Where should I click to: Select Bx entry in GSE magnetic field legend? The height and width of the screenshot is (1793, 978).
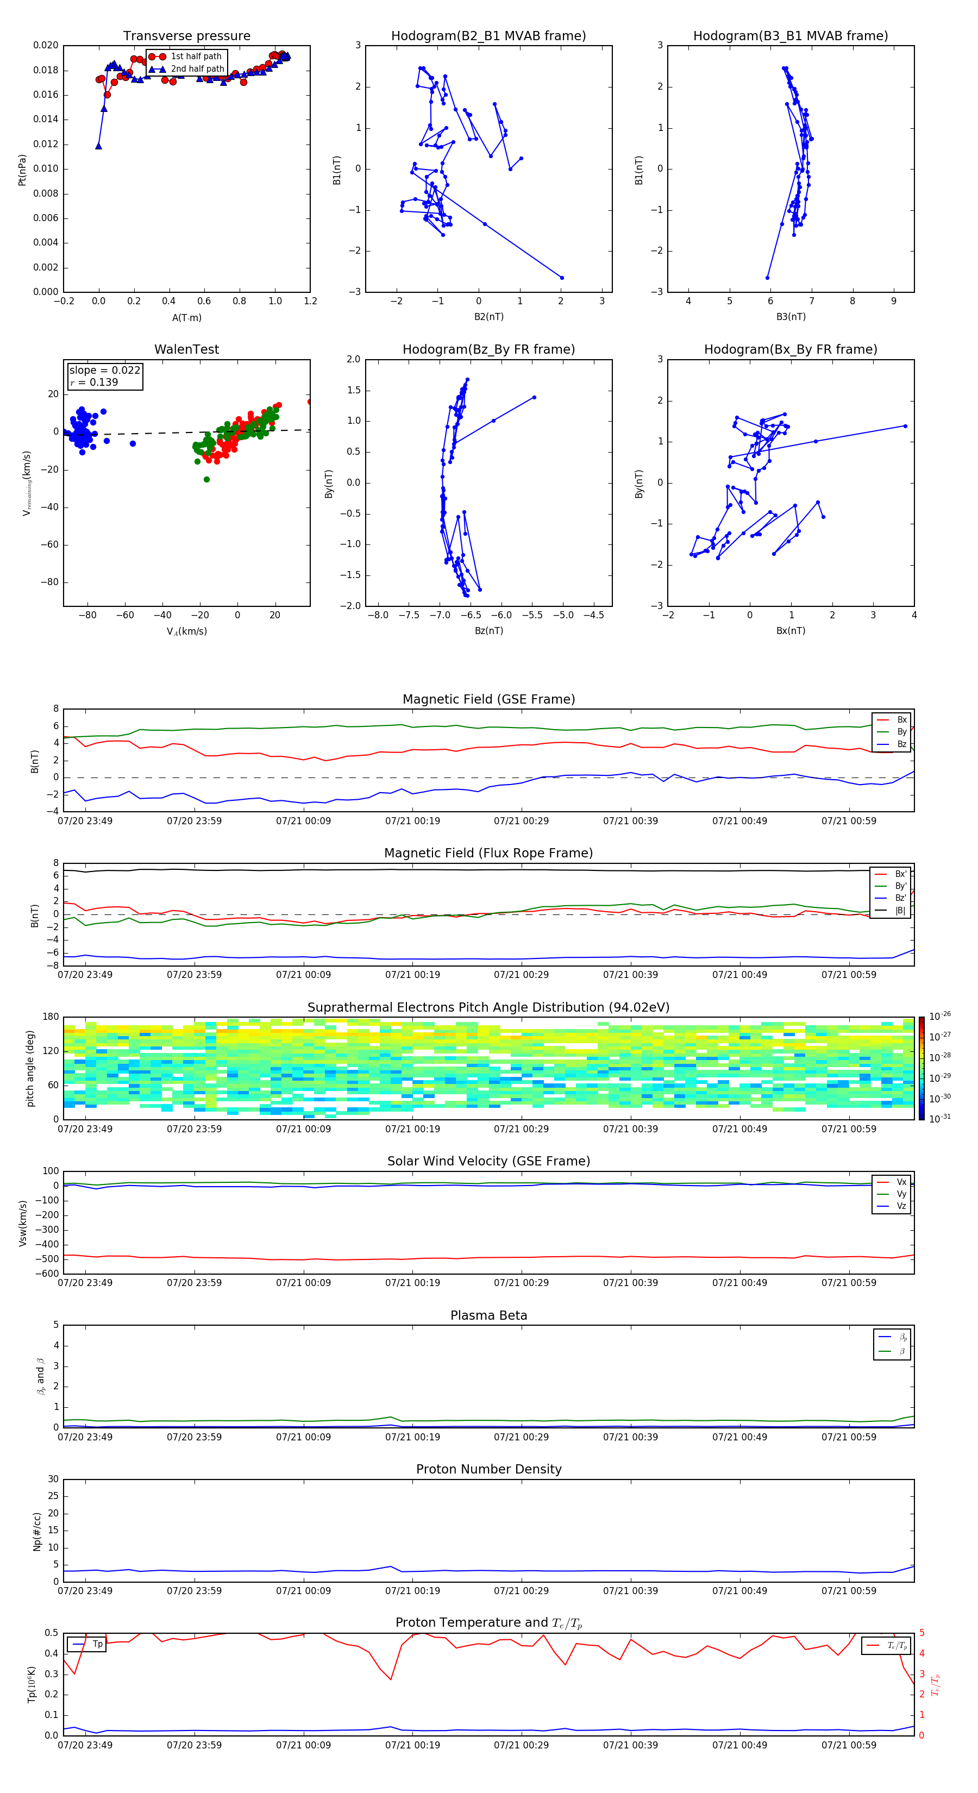click(892, 720)
